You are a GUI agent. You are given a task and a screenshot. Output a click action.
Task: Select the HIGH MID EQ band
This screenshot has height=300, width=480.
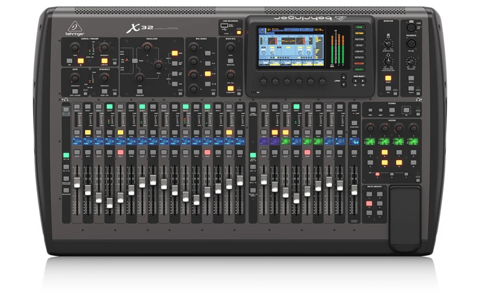point(174,63)
